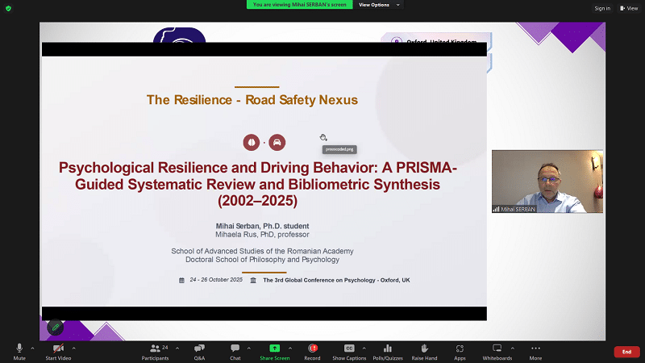
Task: Start Video from the camera button
Action: (58, 350)
